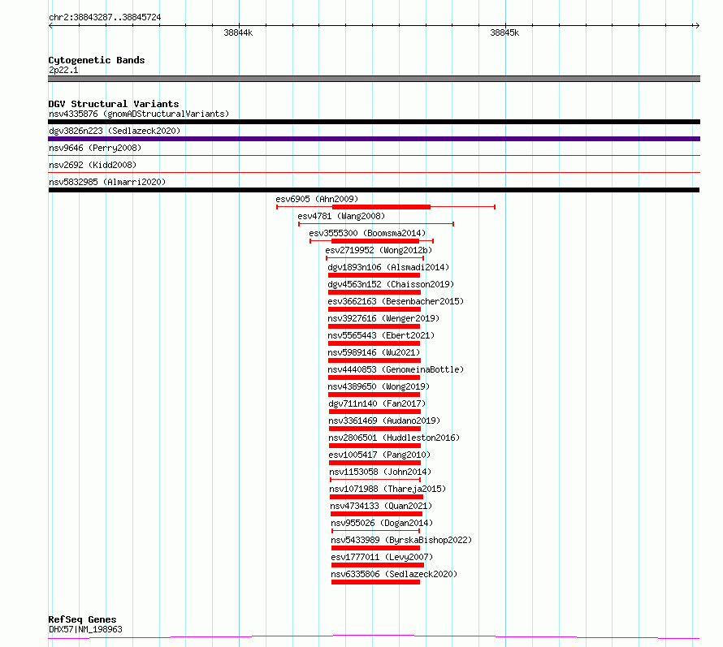Open the DHX57|NM_198963 gene label
723x647 pixels.
click(x=85, y=629)
